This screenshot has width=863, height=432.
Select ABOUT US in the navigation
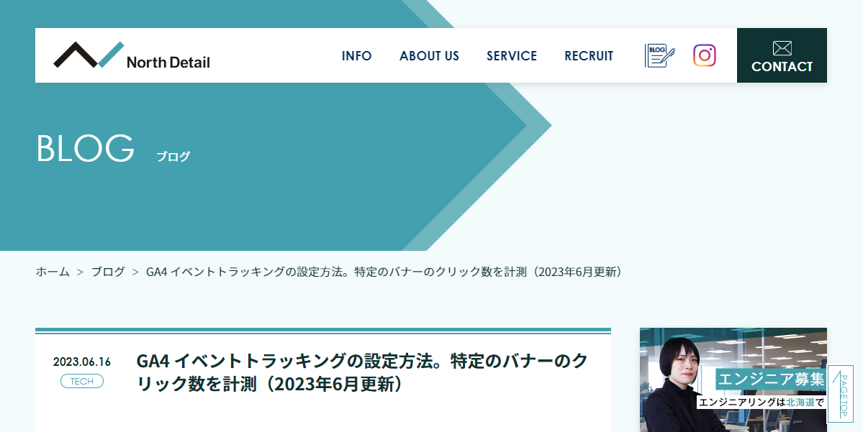[429, 56]
